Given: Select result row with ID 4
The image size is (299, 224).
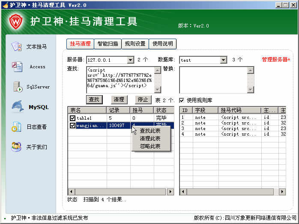Looking at the screenshot, I should coord(233,134).
